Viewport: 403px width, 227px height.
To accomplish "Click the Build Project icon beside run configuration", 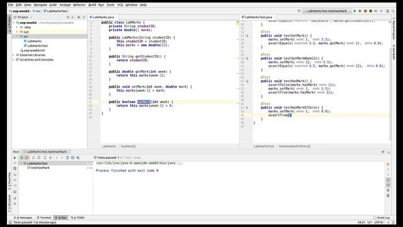I will pos(299,11).
